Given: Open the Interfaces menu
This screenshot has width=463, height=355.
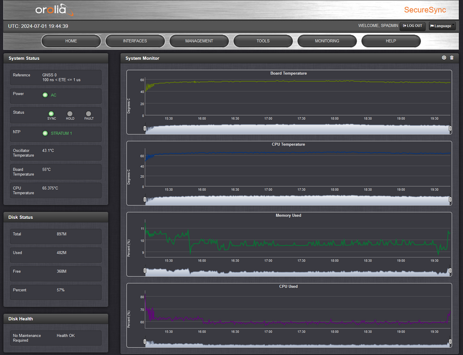Looking at the screenshot, I should tap(135, 41).
